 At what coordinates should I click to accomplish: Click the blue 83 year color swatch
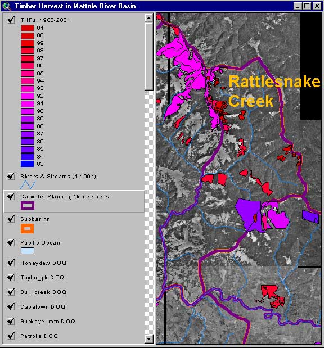point(28,164)
